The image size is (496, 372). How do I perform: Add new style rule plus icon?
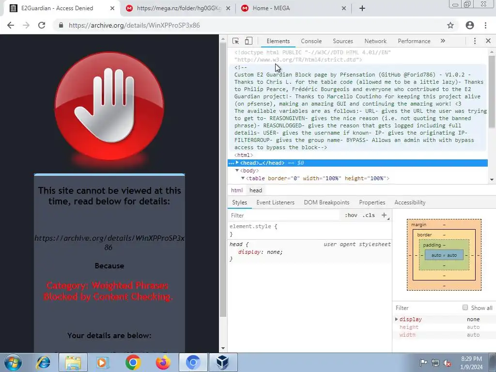(384, 215)
